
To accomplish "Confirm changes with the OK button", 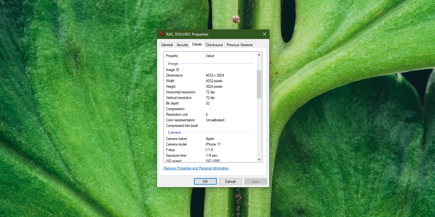I will point(205,181).
